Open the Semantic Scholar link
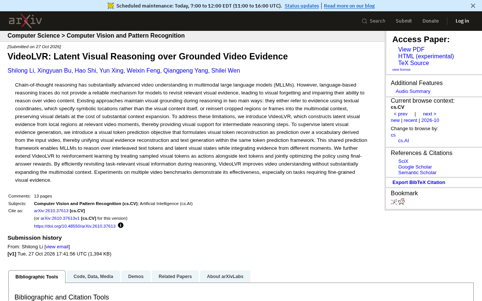The height and width of the screenshot is (301, 482). tap(417, 173)
